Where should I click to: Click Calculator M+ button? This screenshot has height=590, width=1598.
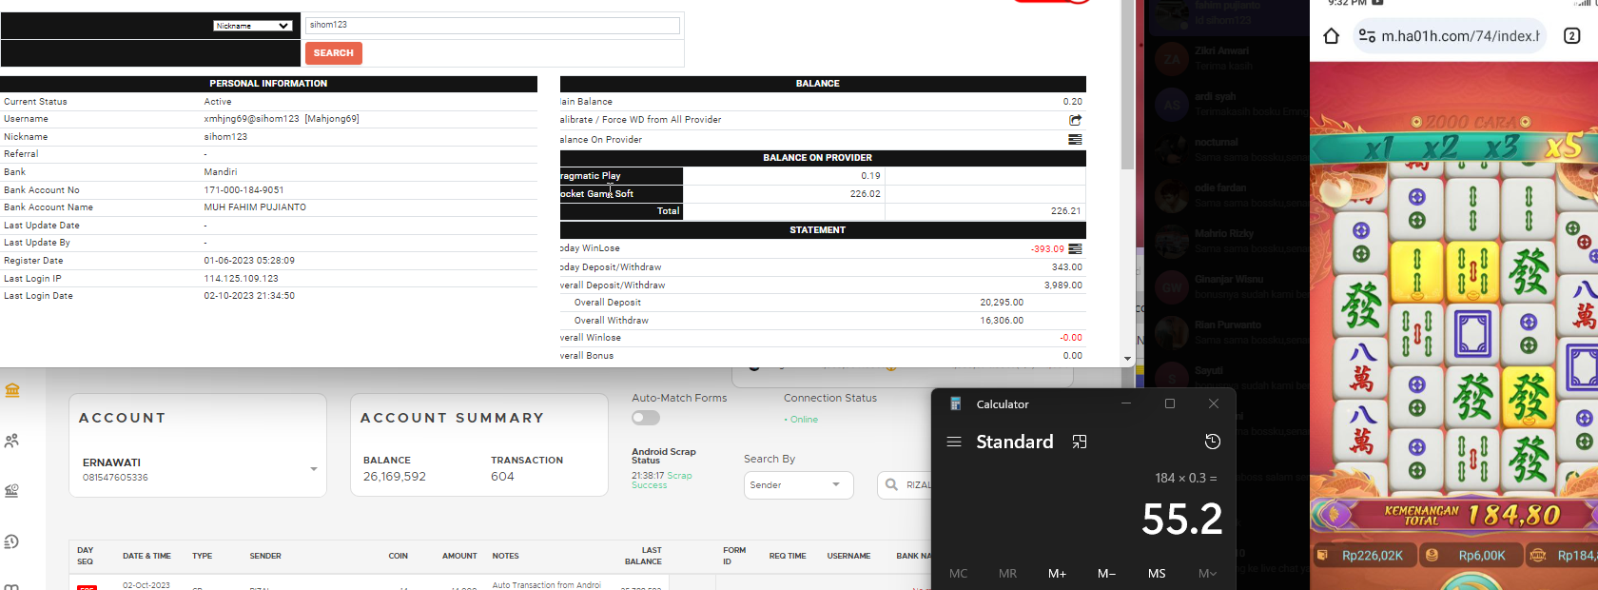coord(1057,573)
